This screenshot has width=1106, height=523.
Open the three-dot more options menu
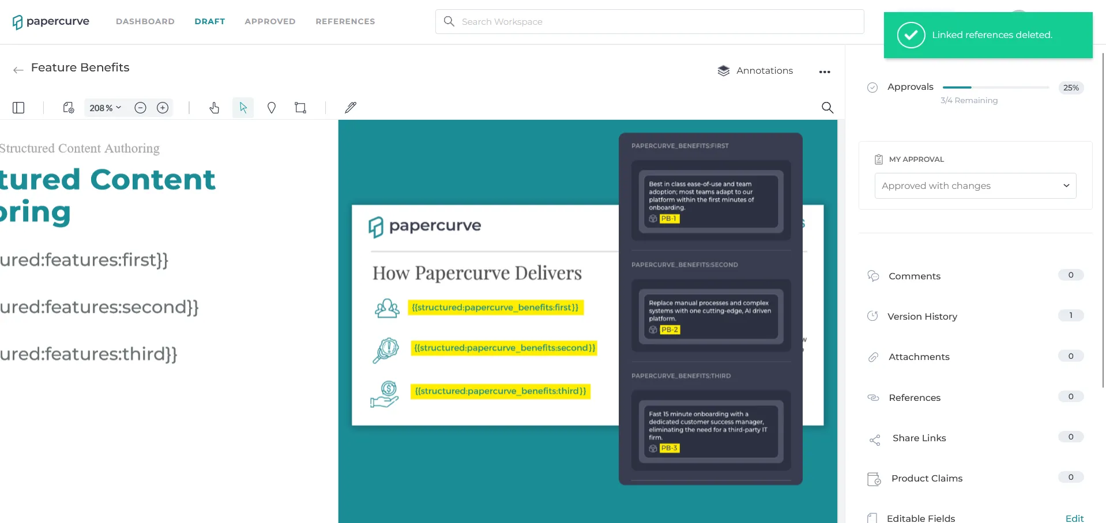coord(825,72)
